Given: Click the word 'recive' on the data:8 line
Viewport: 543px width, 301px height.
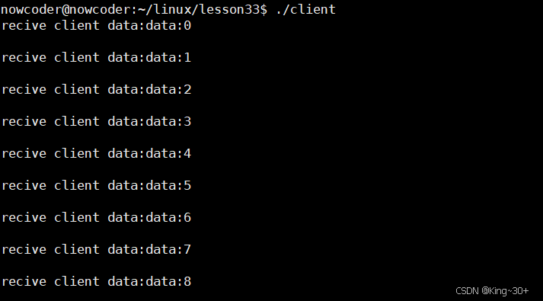Looking at the screenshot, I should pyautogui.click(x=24, y=282).
